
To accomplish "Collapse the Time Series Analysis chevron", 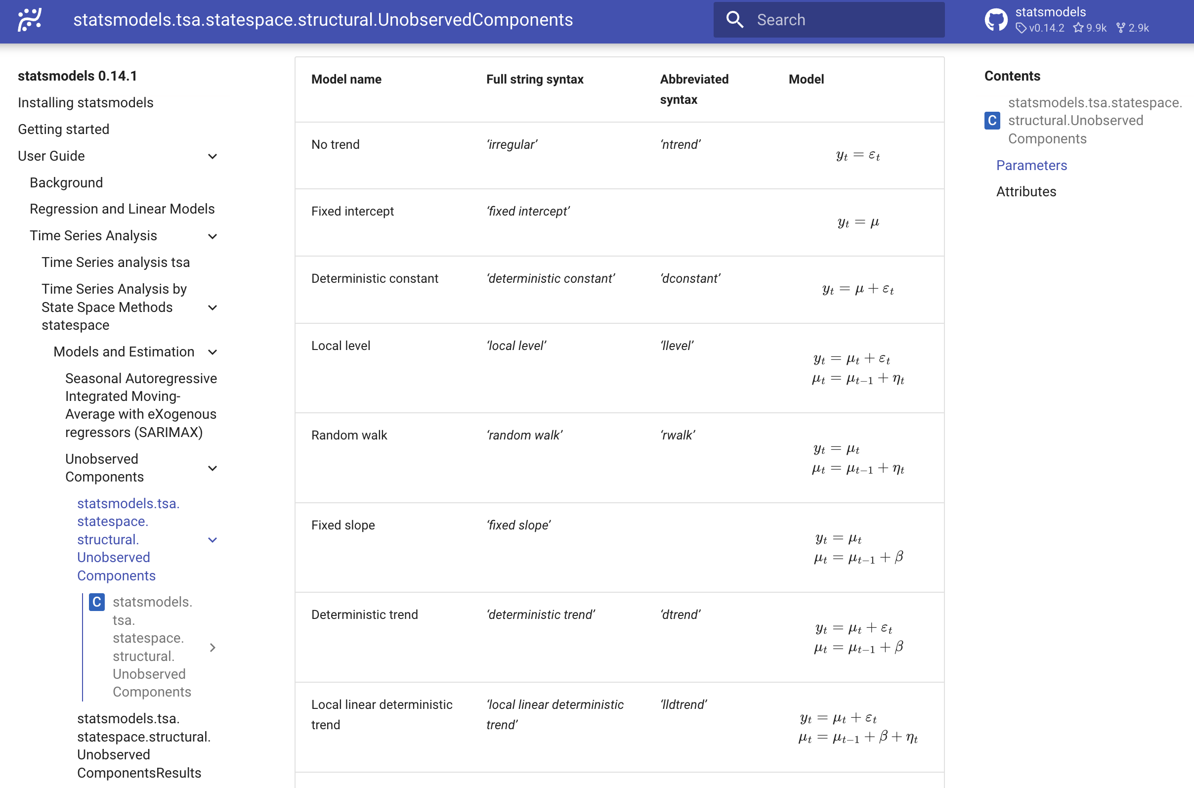I will pos(213,236).
